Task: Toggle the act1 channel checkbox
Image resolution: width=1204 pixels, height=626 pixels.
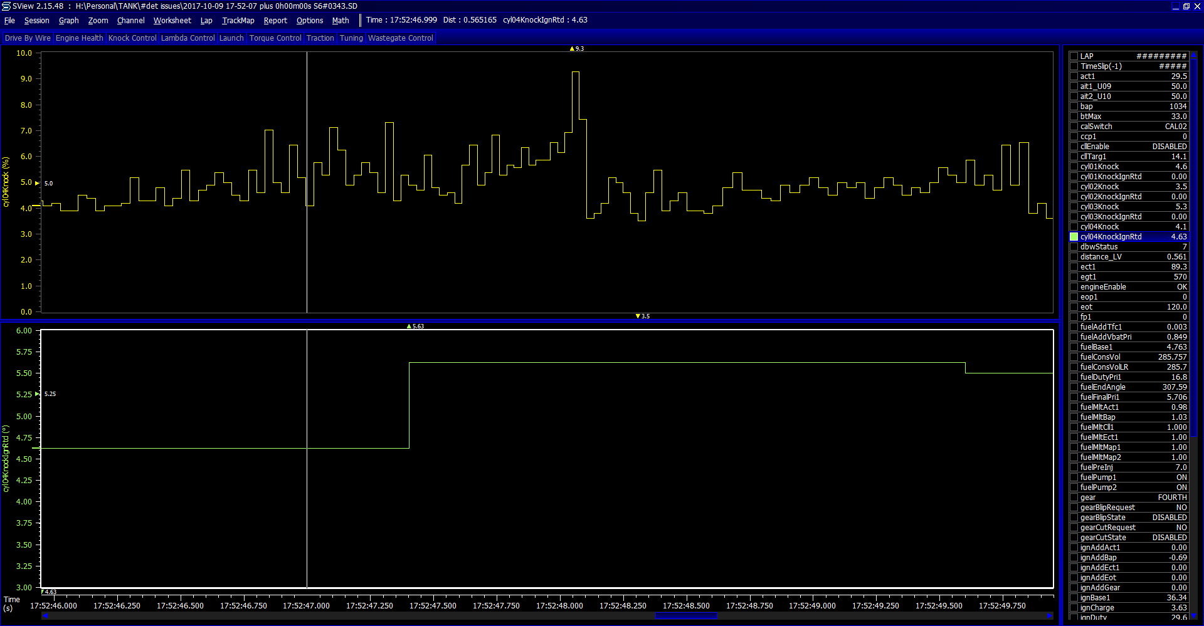Action: pos(1074,76)
